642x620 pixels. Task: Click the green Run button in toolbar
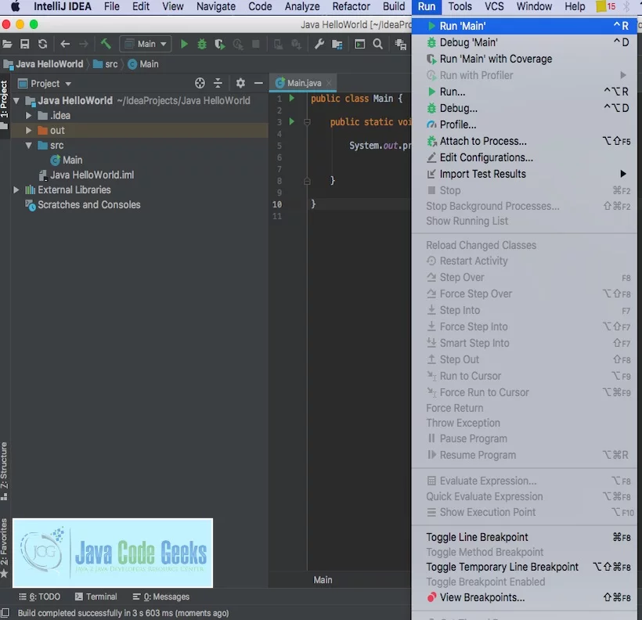coord(184,44)
